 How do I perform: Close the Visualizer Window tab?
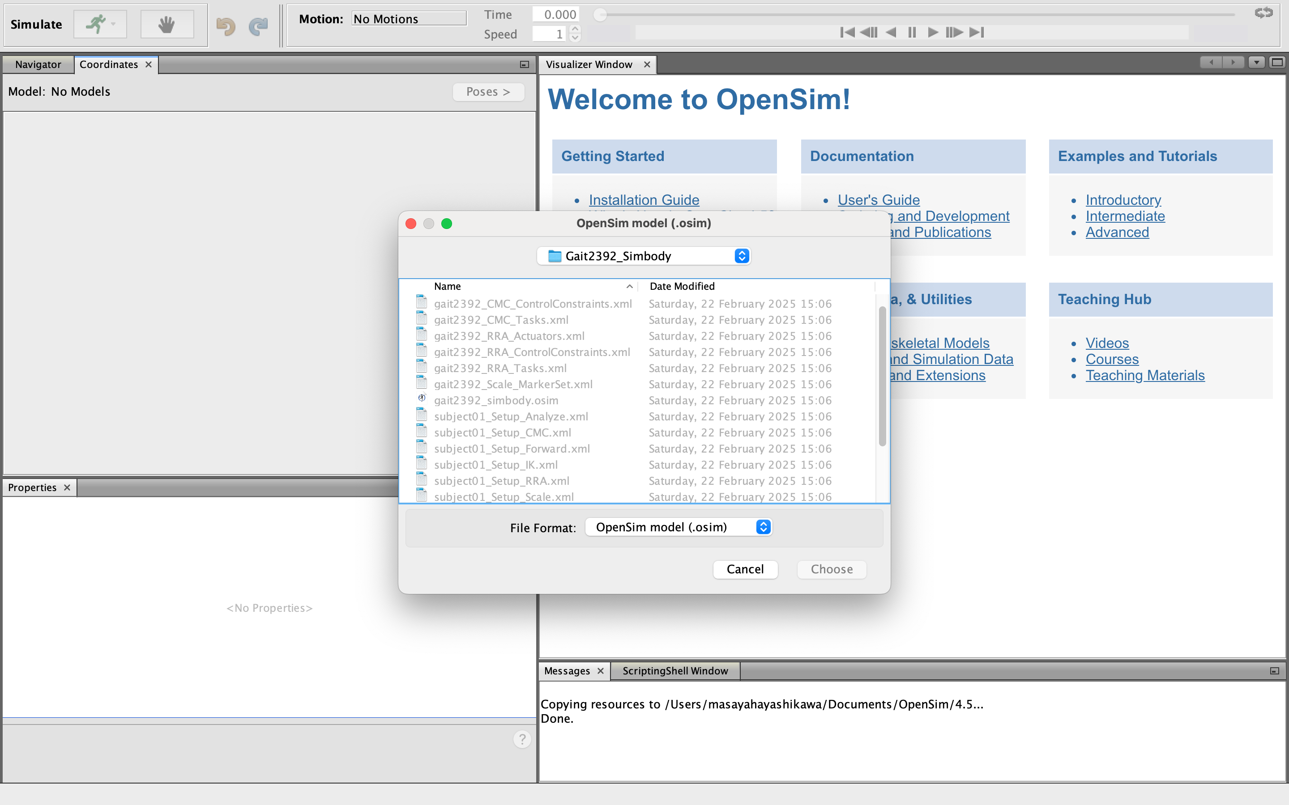[647, 64]
